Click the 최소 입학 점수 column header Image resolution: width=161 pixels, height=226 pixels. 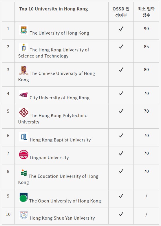[x=146, y=12]
